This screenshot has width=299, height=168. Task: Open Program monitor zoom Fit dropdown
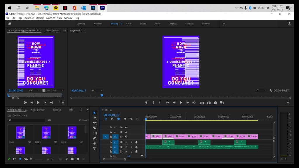pyautogui.click(x=97, y=90)
